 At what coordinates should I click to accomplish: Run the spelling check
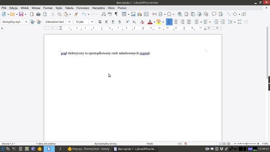[110, 14]
